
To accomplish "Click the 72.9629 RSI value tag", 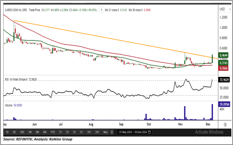I will pos(224,80).
